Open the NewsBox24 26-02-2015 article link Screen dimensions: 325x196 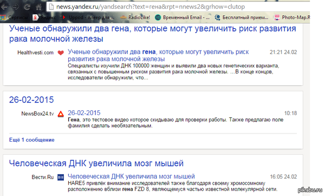[x=84, y=113]
